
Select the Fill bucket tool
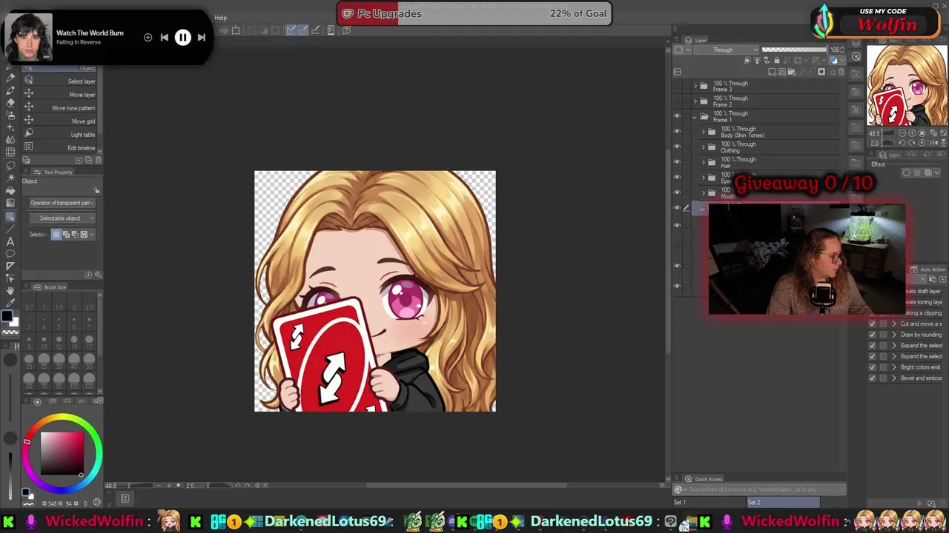coord(10,190)
